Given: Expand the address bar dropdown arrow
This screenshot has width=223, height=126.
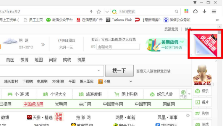Looking at the screenshot, I should 107,12.
